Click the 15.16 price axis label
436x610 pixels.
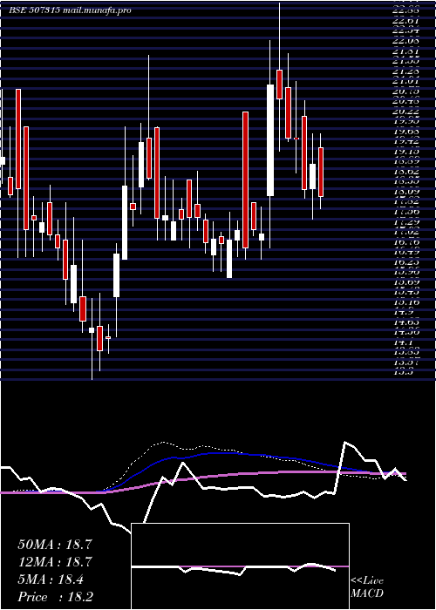[406, 302]
